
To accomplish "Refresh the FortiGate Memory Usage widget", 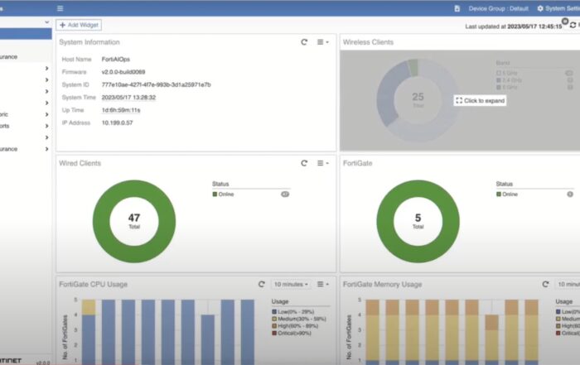I will [545, 284].
